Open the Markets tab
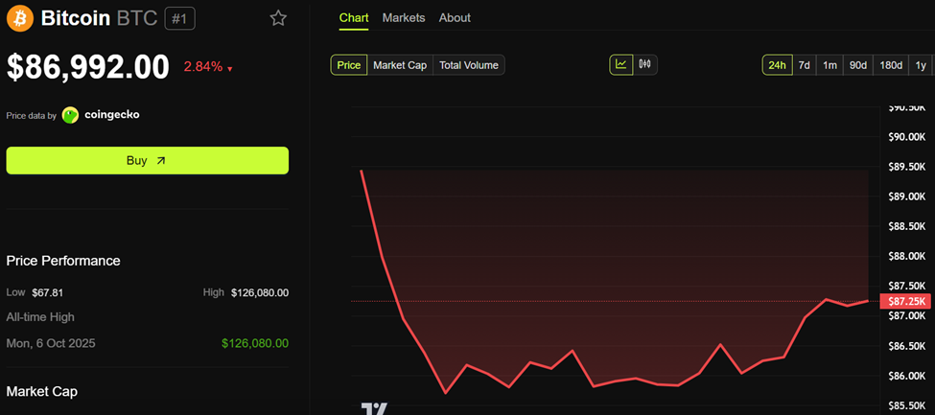Image resolution: width=935 pixels, height=415 pixels. coord(404,18)
